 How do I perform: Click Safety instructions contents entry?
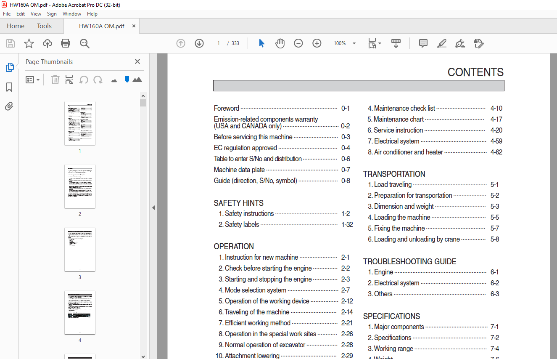[x=284, y=213]
